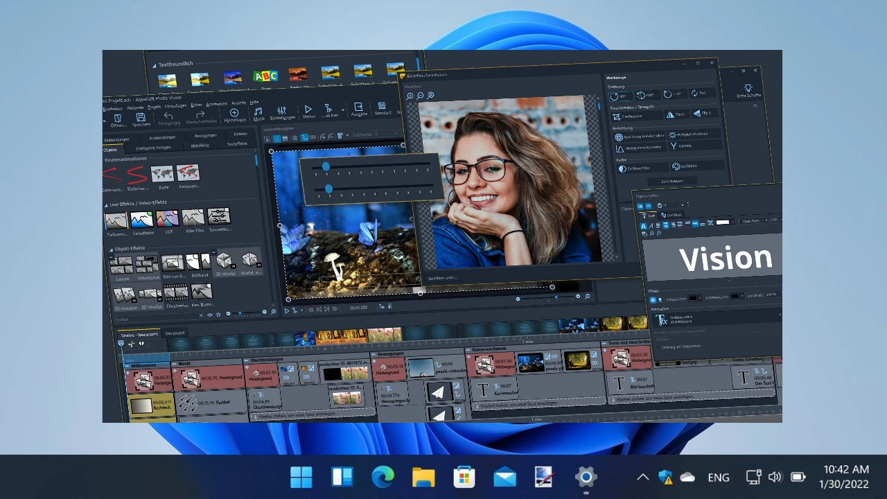This screenshot has height=499, width=887.
Task: Click the Starten play icon in toolbar
Action: pyautogui.click(x=308, y=109)
